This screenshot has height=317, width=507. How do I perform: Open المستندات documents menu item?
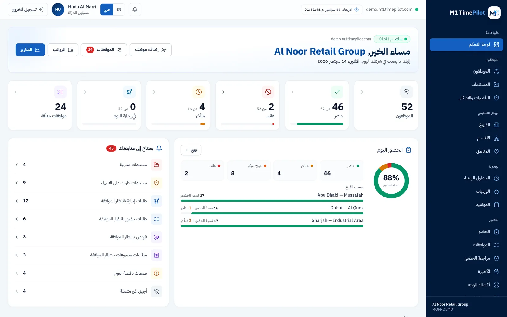[466, 85]
